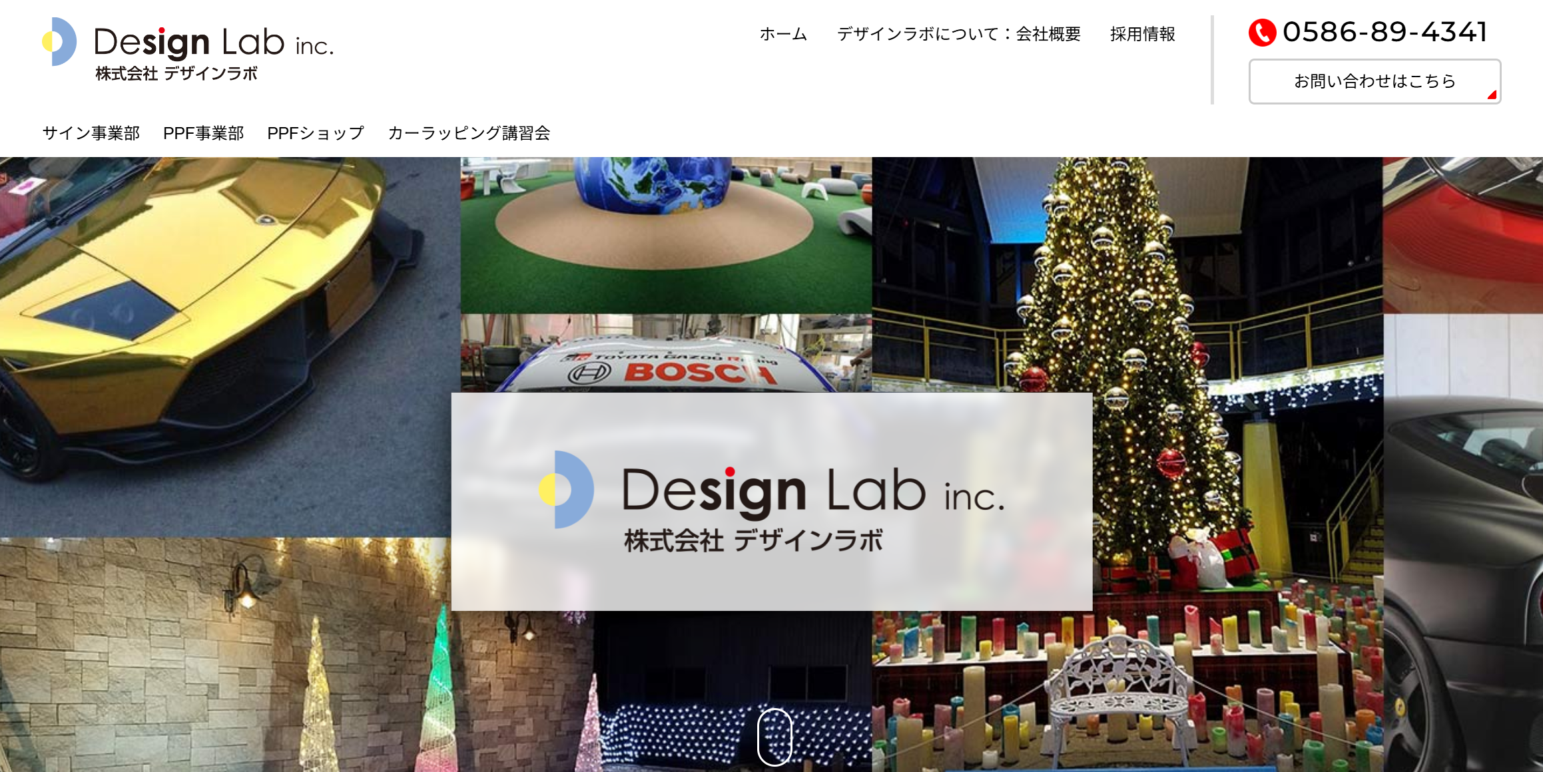Click the red corner arrow on contact button

click(1492, 95)
